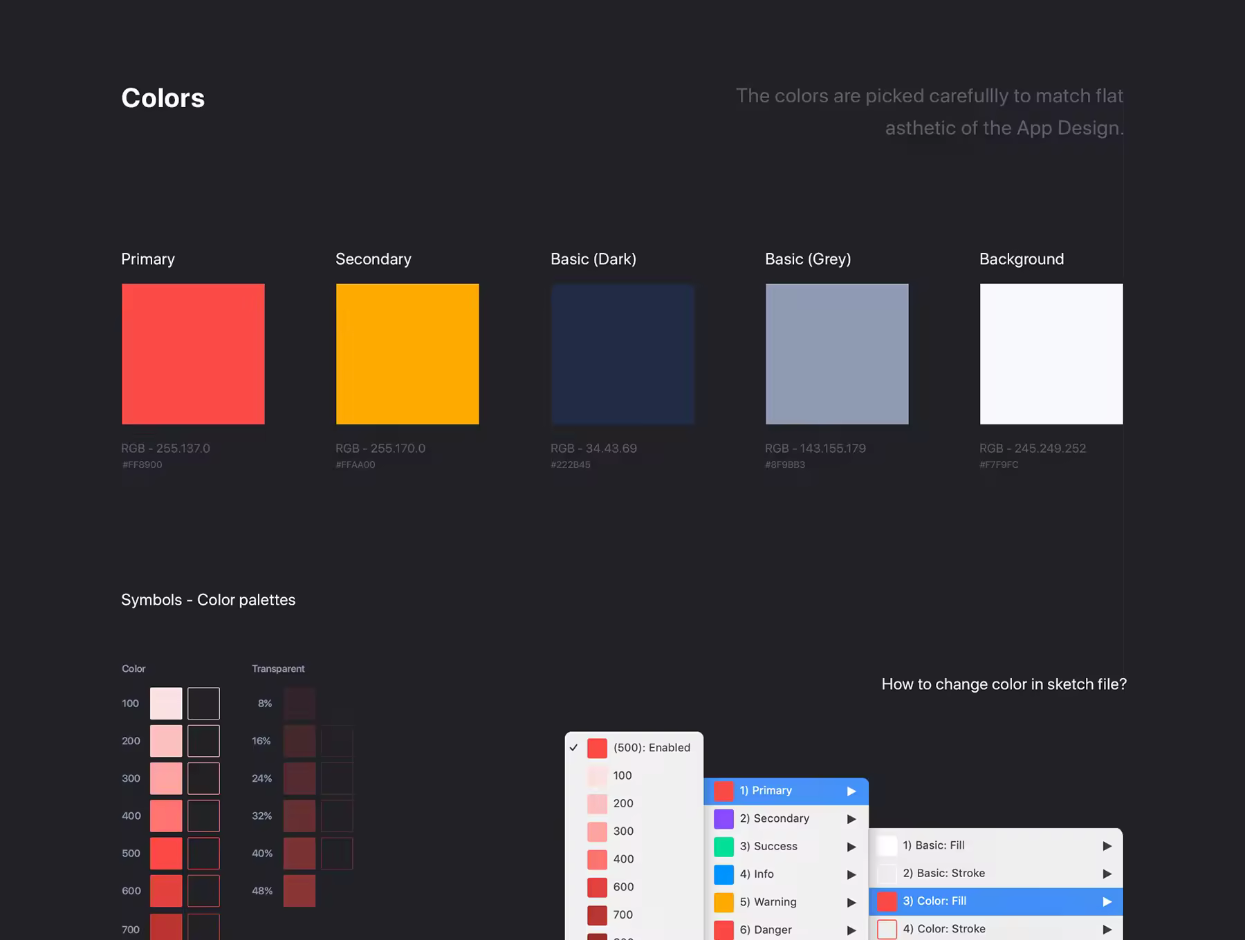This screenshot has height=940, width=1245.
Task: Click the green Success menu color icon
Action: 723,847
